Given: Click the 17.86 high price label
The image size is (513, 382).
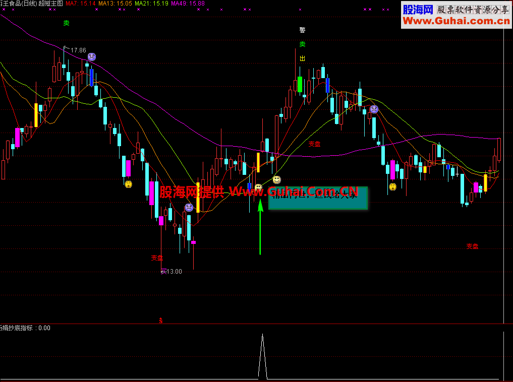Looking at the screenshot, I should [78, 50].
